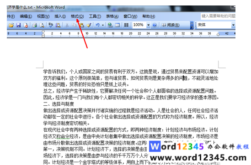Screen dimensions: 251x165
Task: Open the 表格(A) menu
Action: pos(112,16)
